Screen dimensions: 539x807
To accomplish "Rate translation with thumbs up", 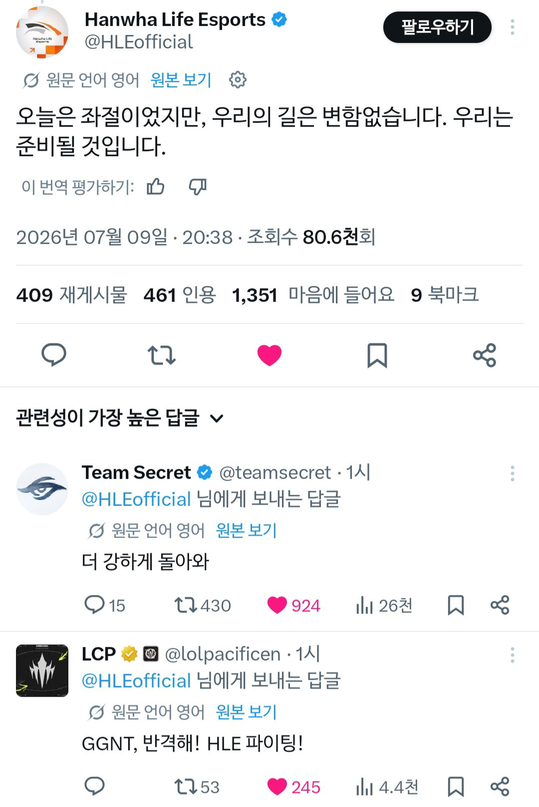I will [x=156, y=187].
